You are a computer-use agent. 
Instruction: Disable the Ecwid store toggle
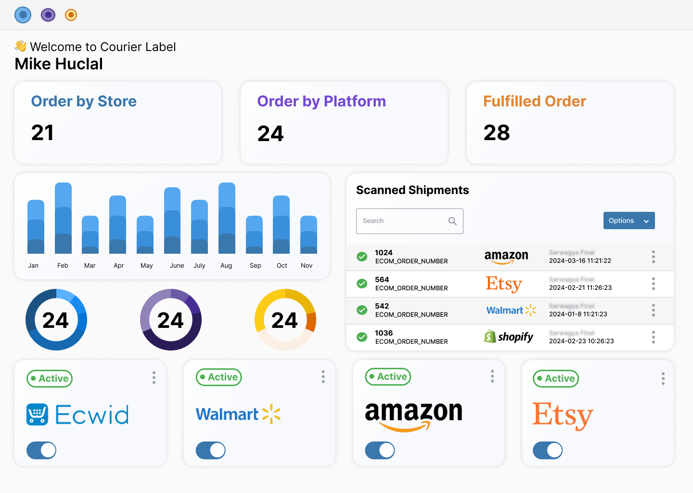pyautogui.click(x=41, y=451)
